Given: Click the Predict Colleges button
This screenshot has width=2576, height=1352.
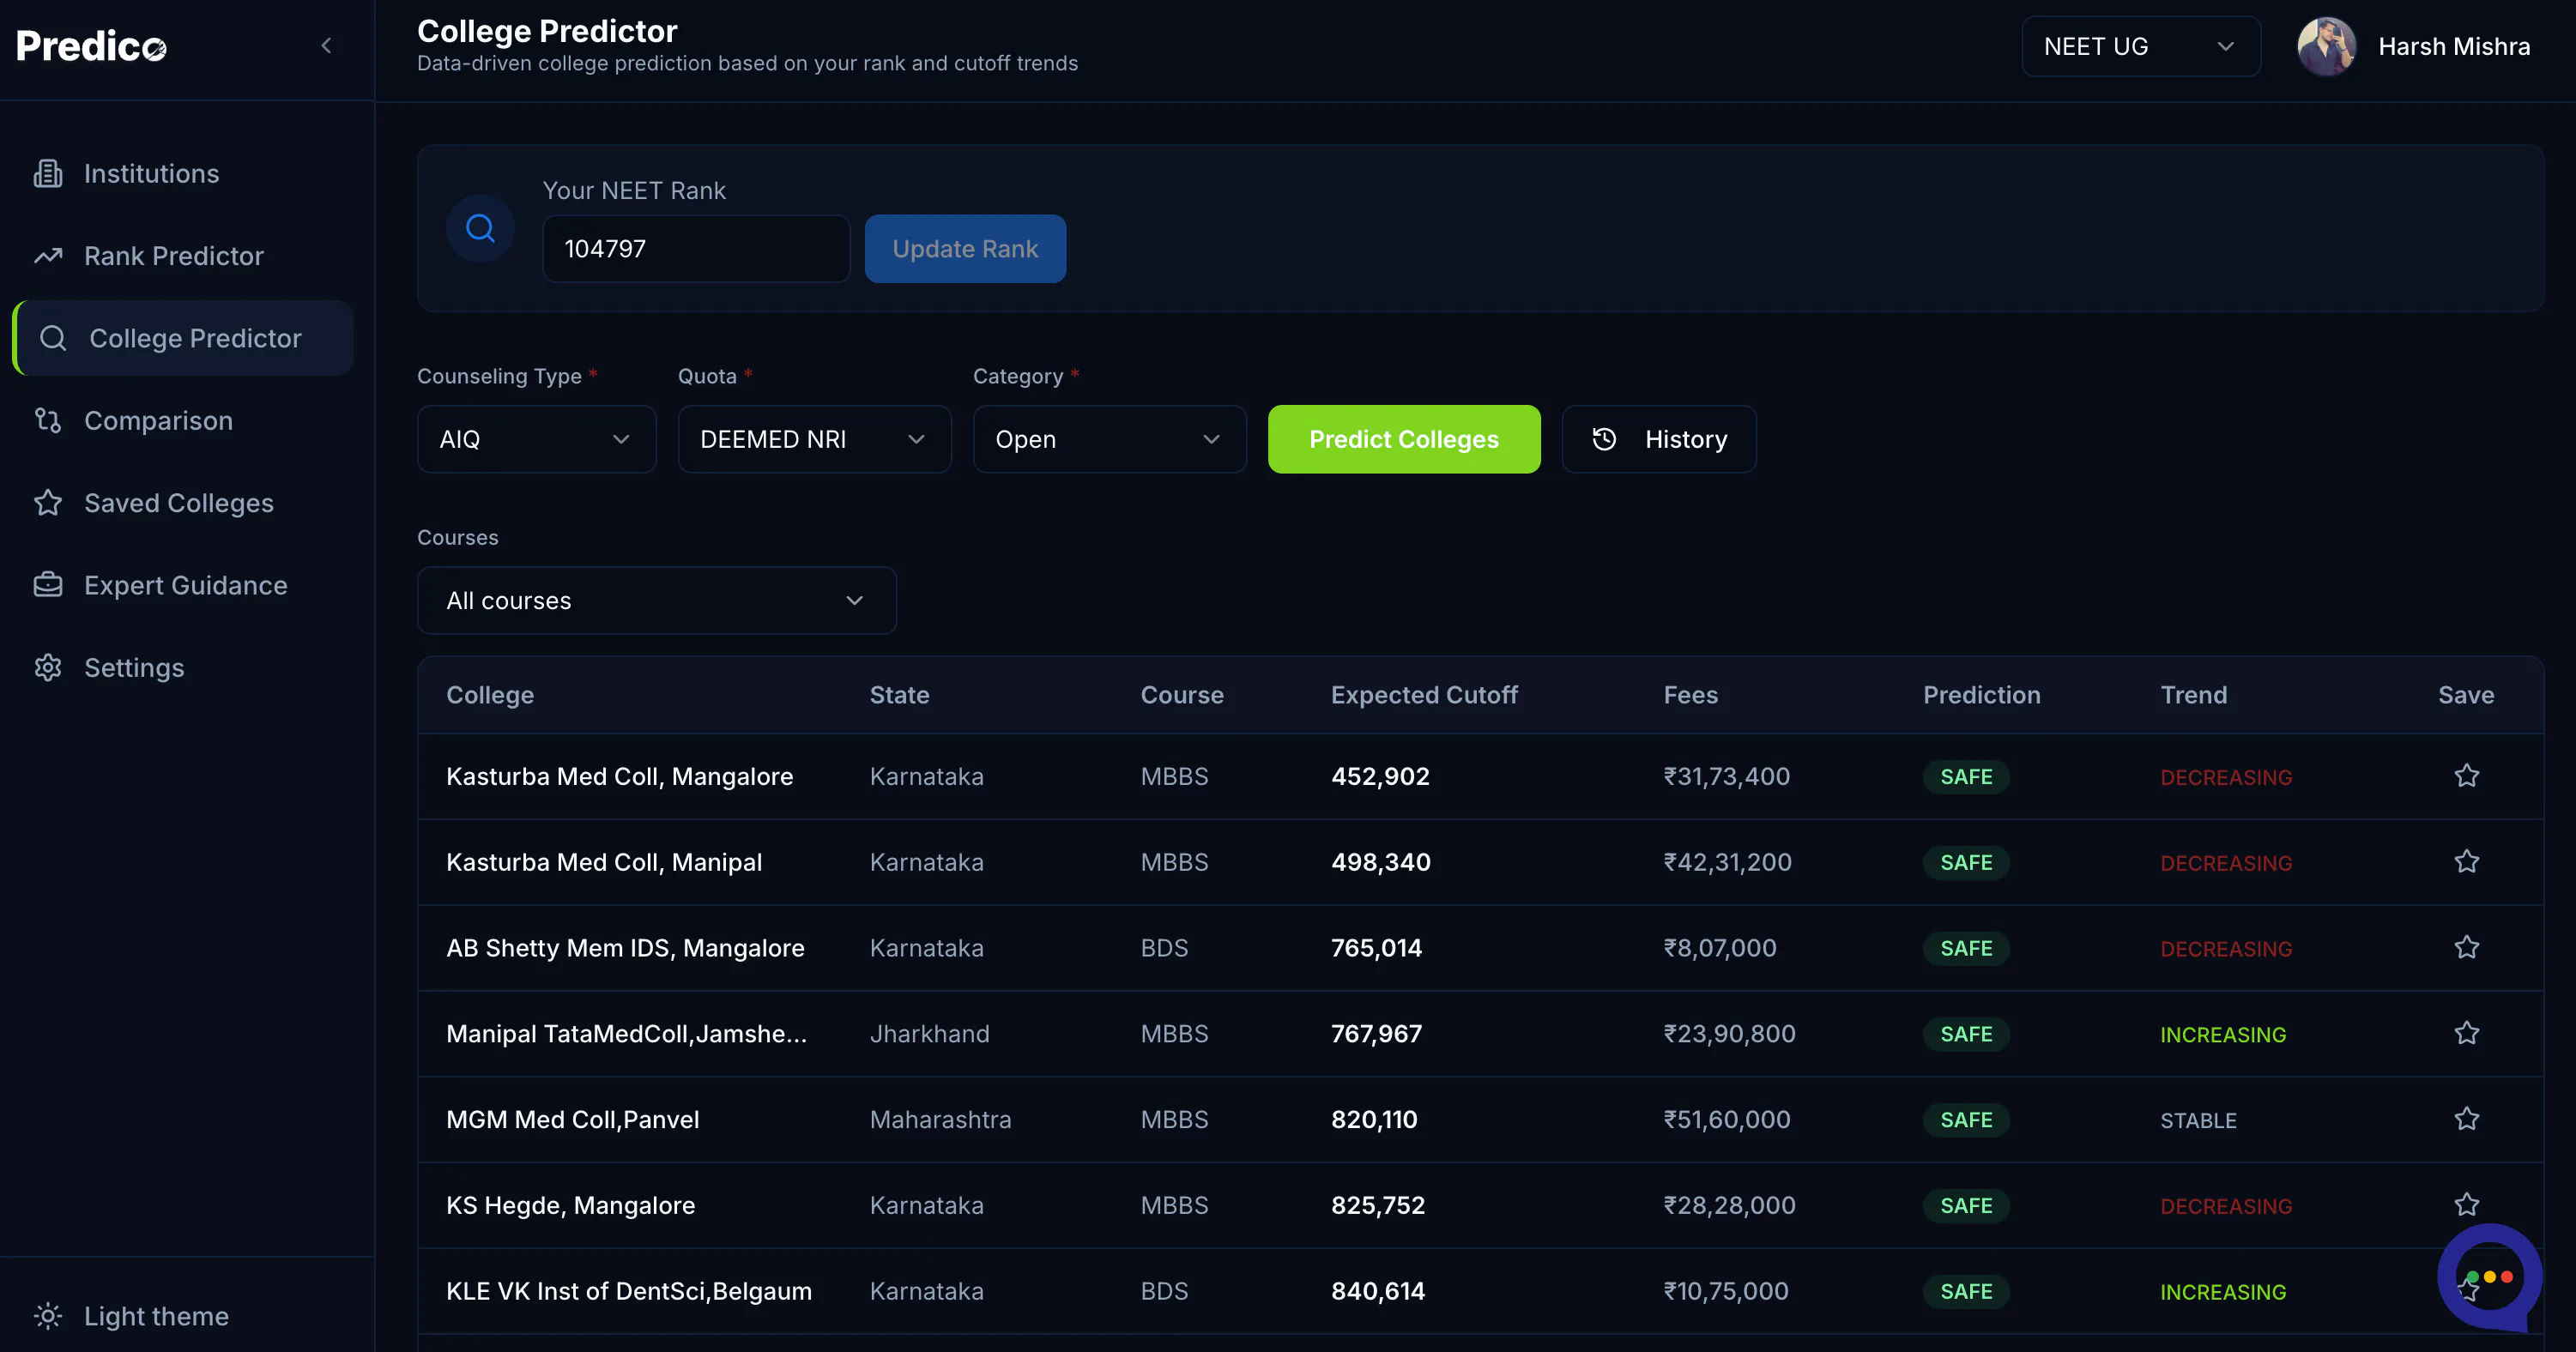Looking at the screenshot, I should 1404,439.
